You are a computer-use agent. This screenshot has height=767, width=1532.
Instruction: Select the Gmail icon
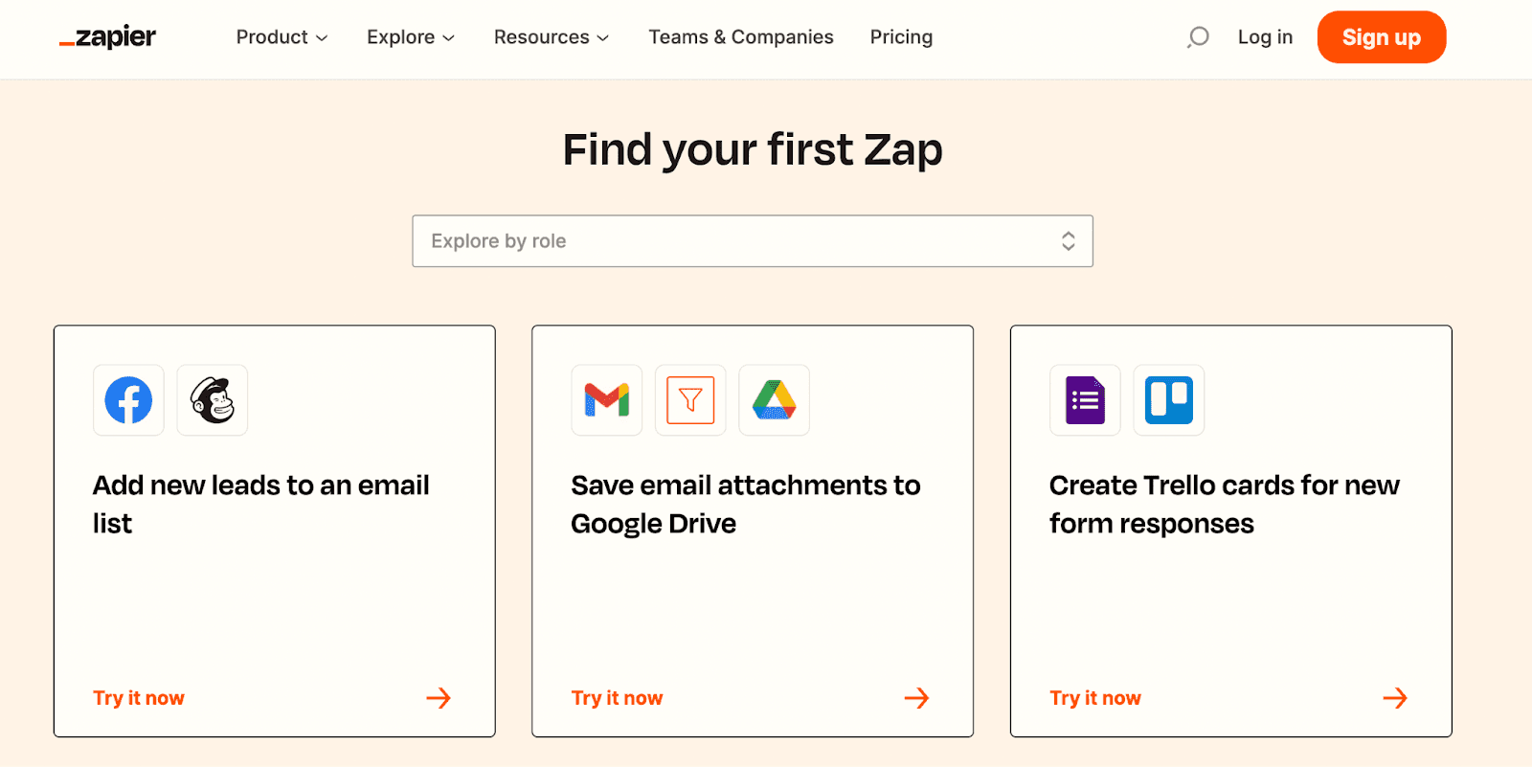pyautogui.click(x=606, y=400)
